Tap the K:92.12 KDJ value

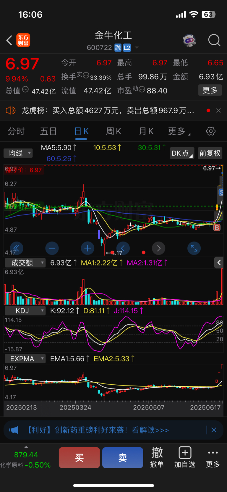tap(65, 311)
